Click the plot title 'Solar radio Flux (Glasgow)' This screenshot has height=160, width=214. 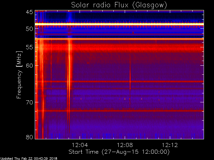(119, 5)
